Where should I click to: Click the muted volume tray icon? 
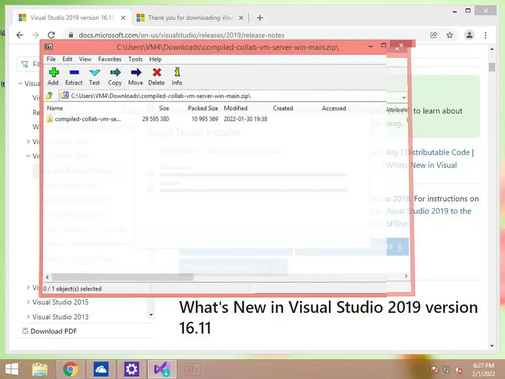(x=459, y=370)
